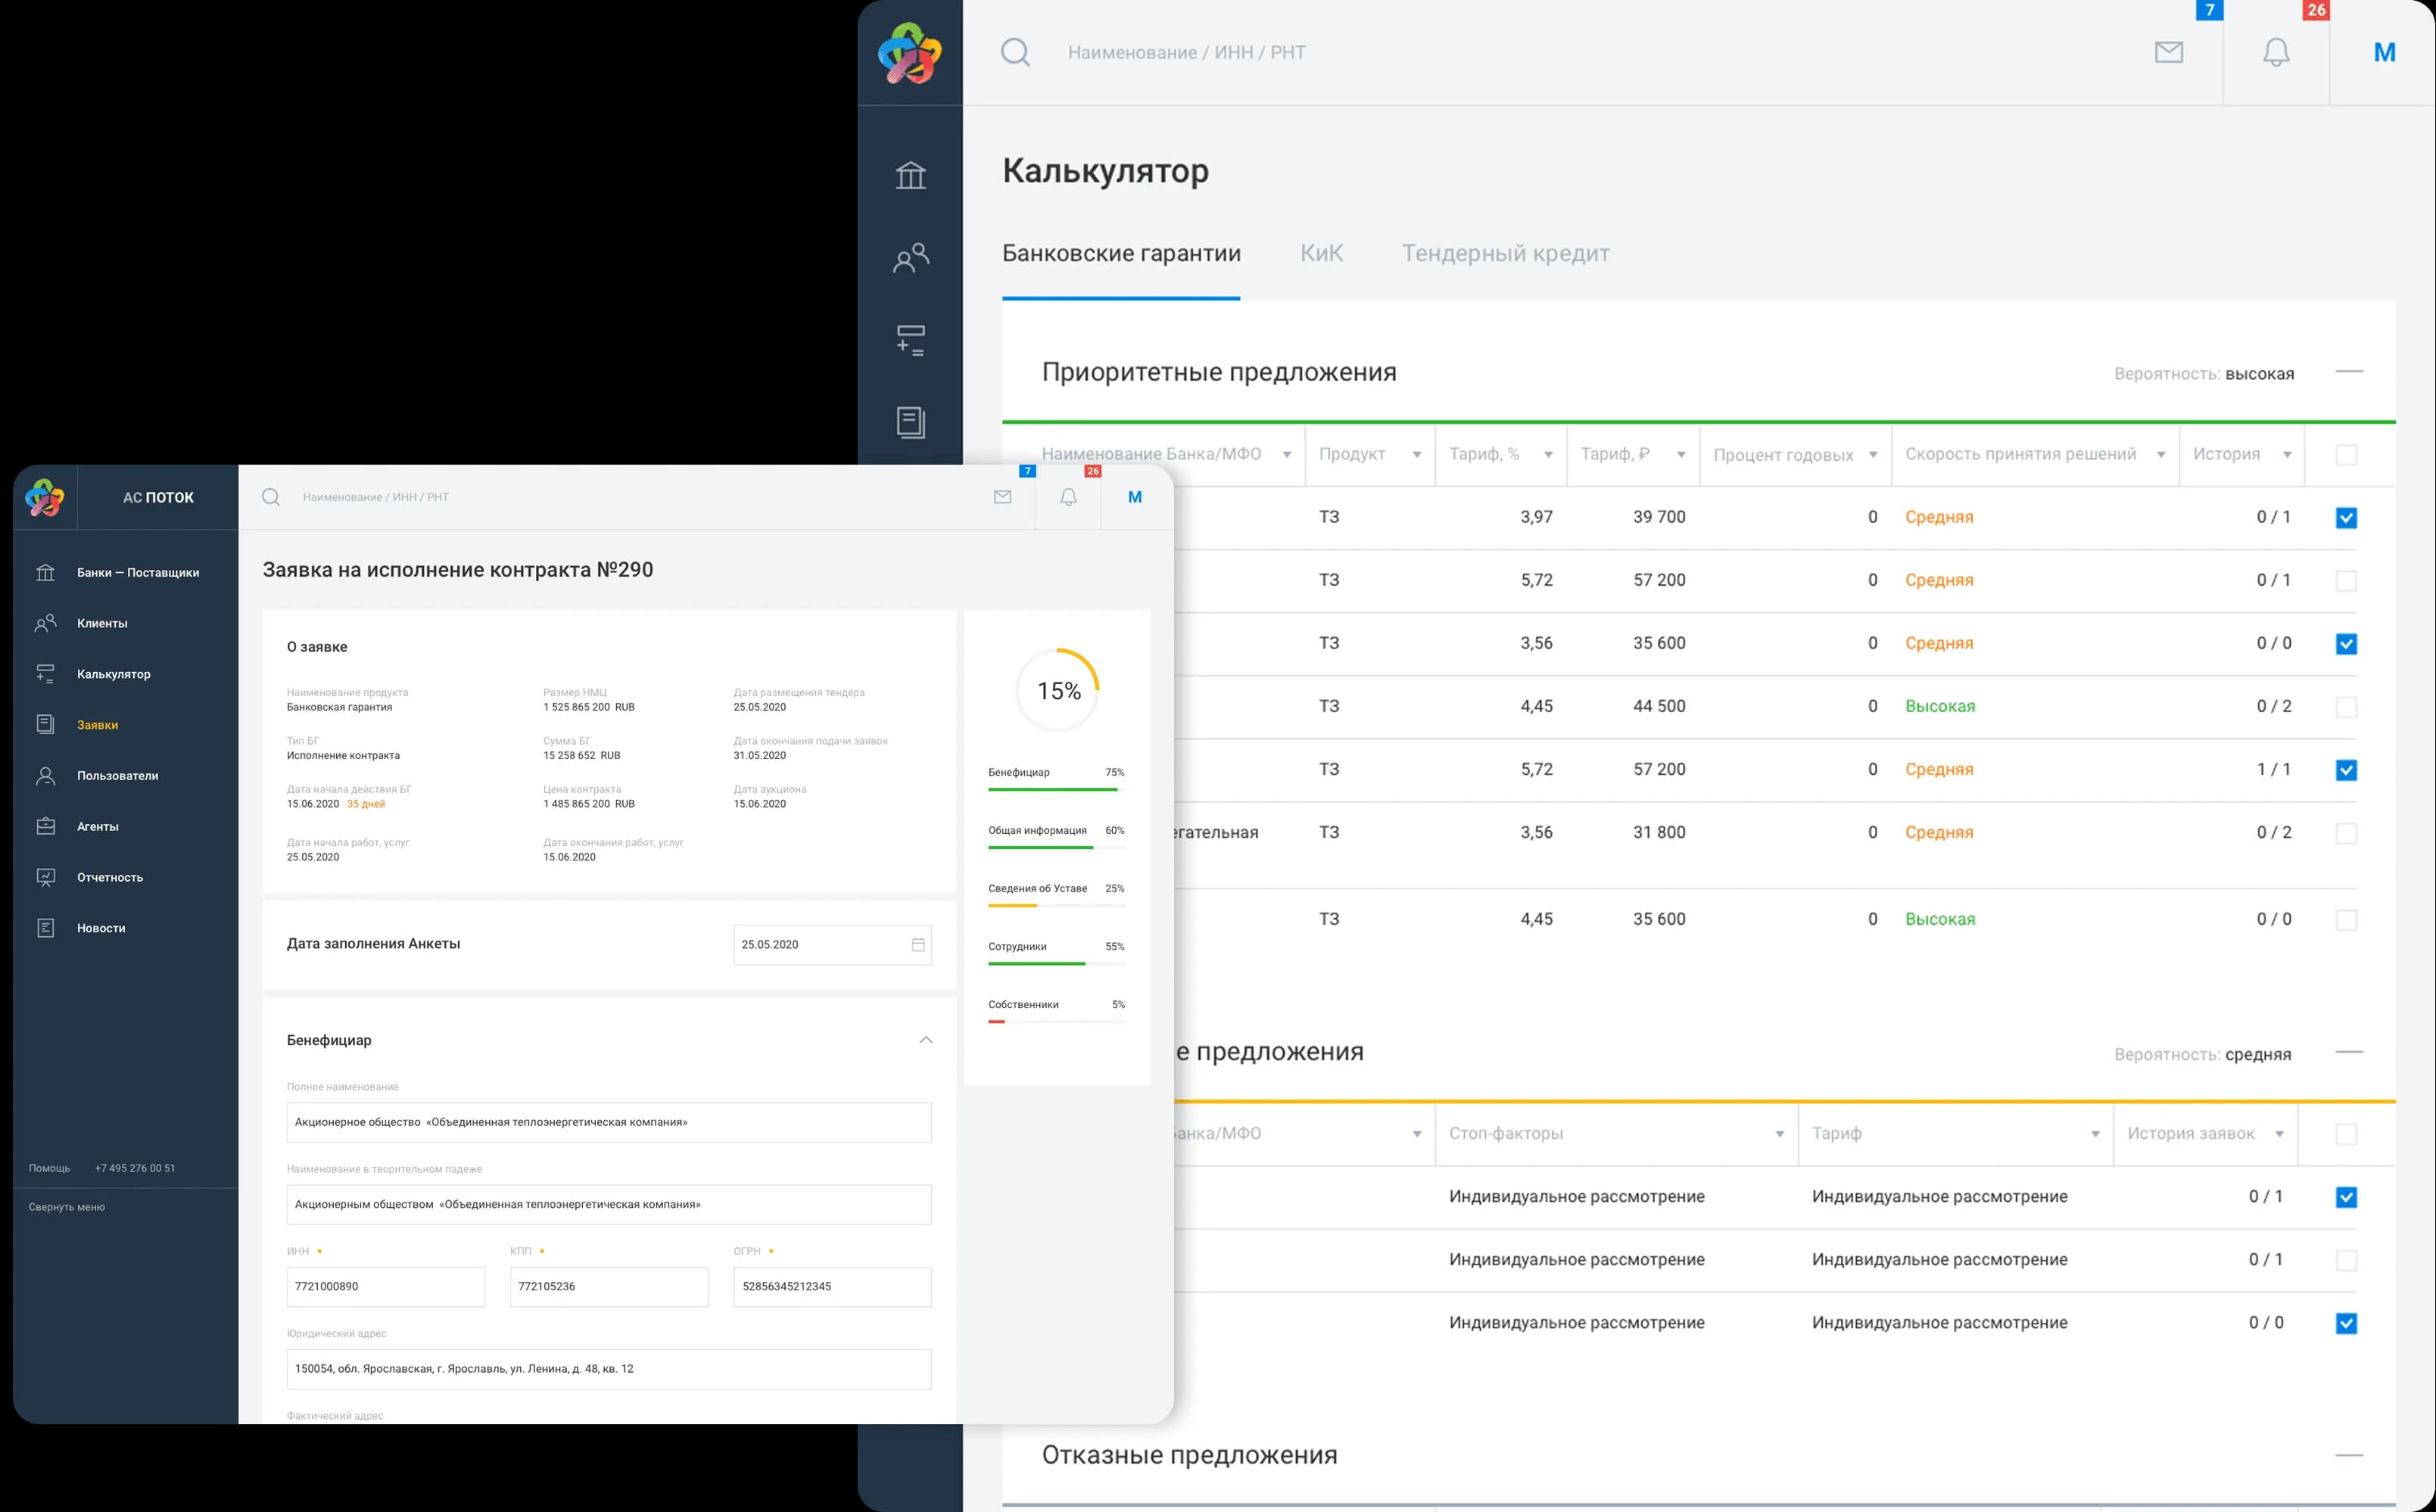Screen dimensions: 2436x1512
Task: Focus the search field in the Calculator window
Action: coord(1186,52)
